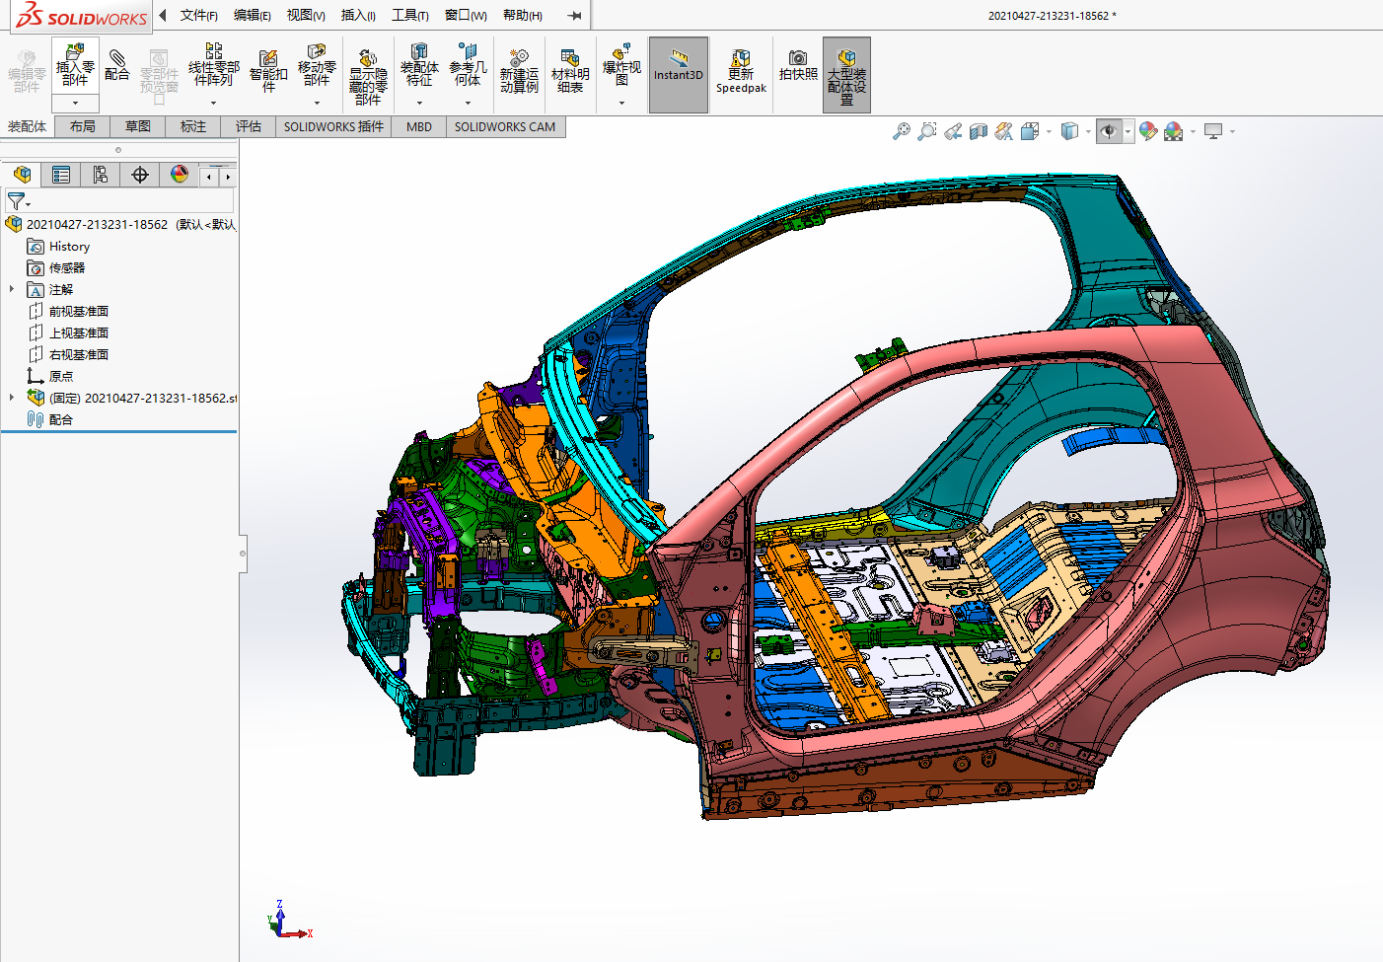Toggle 大型装配体设置 (Large Assembly Settings)
Image resolution: width=1383 pixels, height=962 pixels.
point(846,74)
